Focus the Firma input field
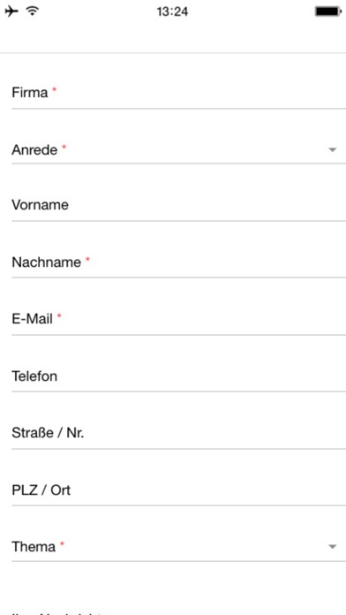The width and height of the screenshot is (346, 615). coord(178,93)
